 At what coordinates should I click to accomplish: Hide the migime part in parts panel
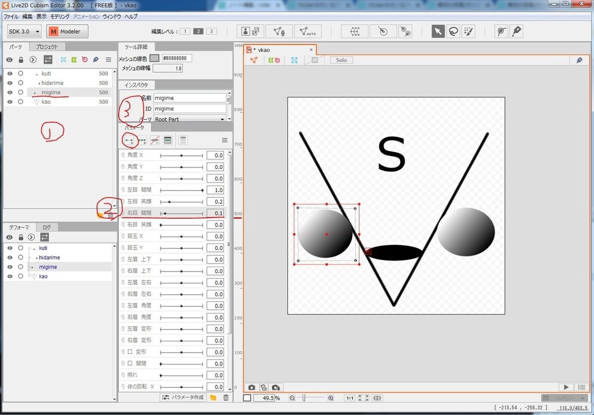click(9, 92)
